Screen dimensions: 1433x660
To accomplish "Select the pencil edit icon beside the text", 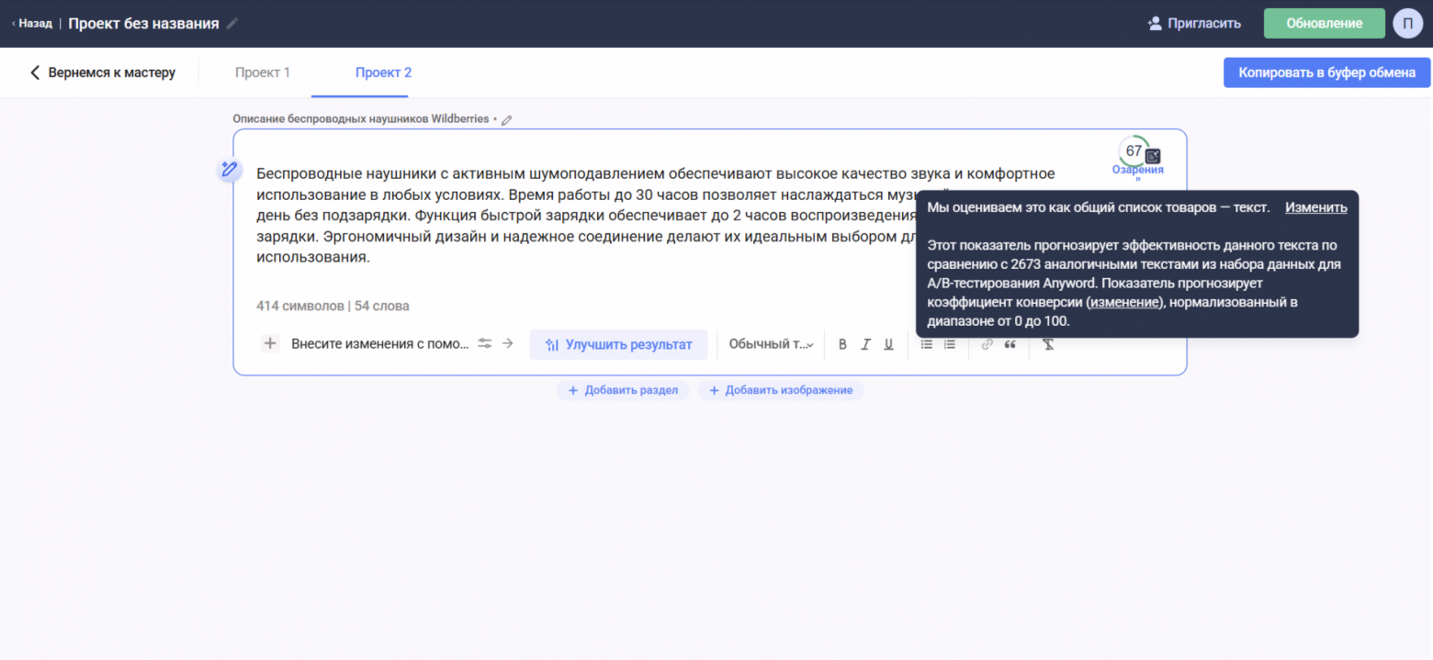I will click(x=228, y=169).
